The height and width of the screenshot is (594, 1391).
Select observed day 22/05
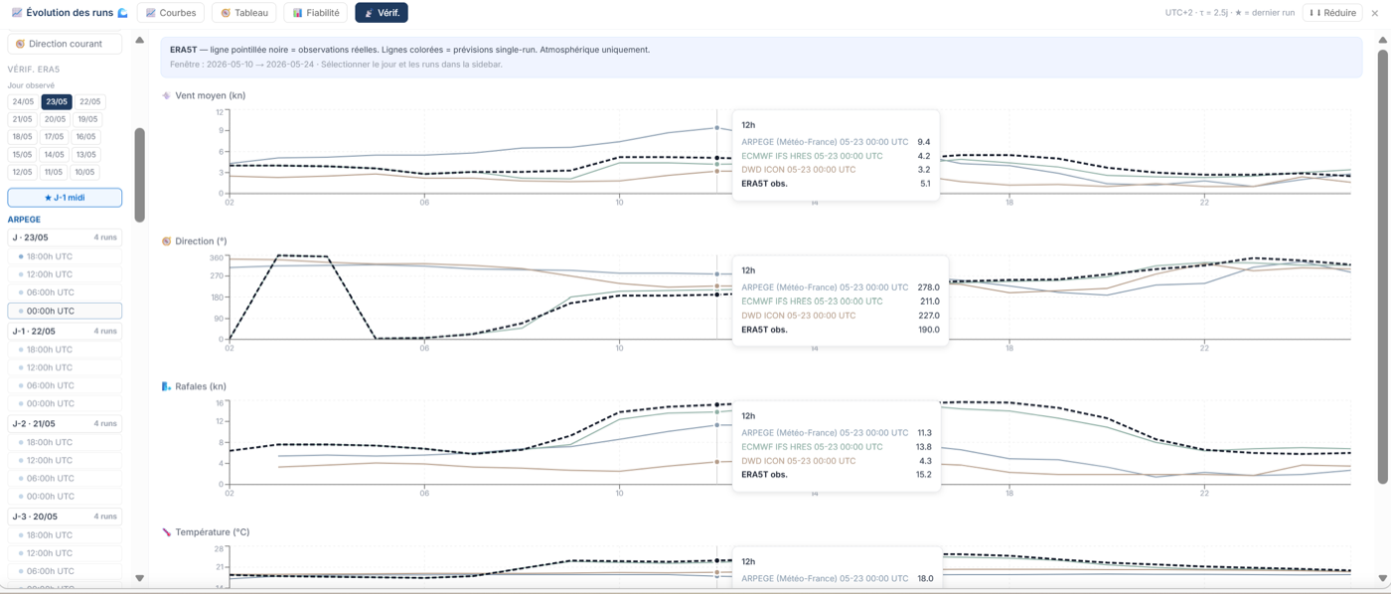pyautogui.click(x=89, y=101)
